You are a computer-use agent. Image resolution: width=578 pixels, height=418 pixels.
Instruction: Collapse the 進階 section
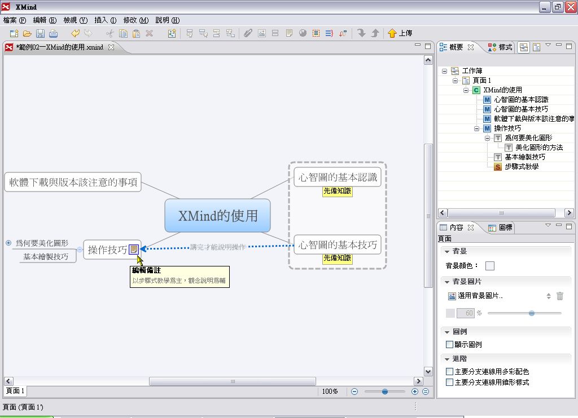[447, 359]
